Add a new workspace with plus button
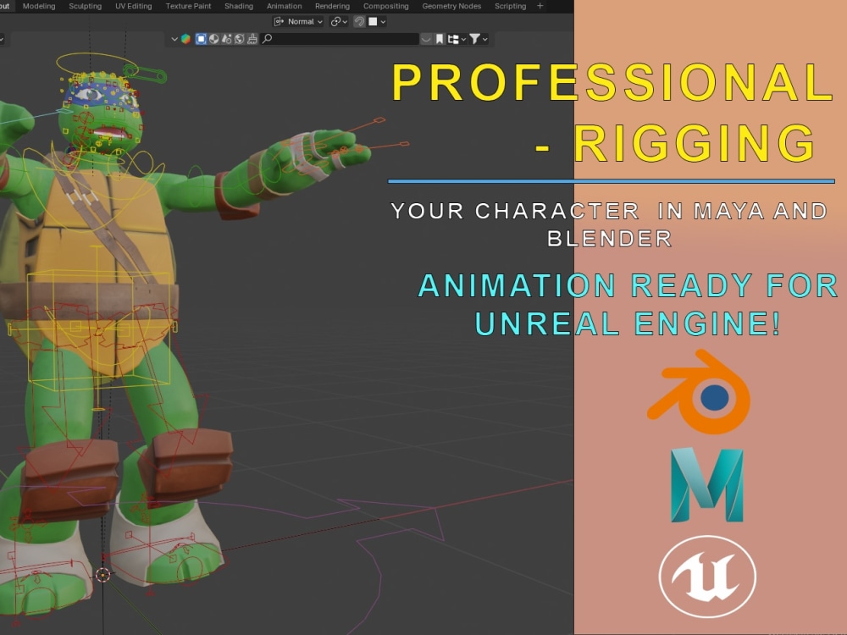Image resolution: width=847 pixels, height=635 pixels. pyautogui.click(x=540, y=6)
